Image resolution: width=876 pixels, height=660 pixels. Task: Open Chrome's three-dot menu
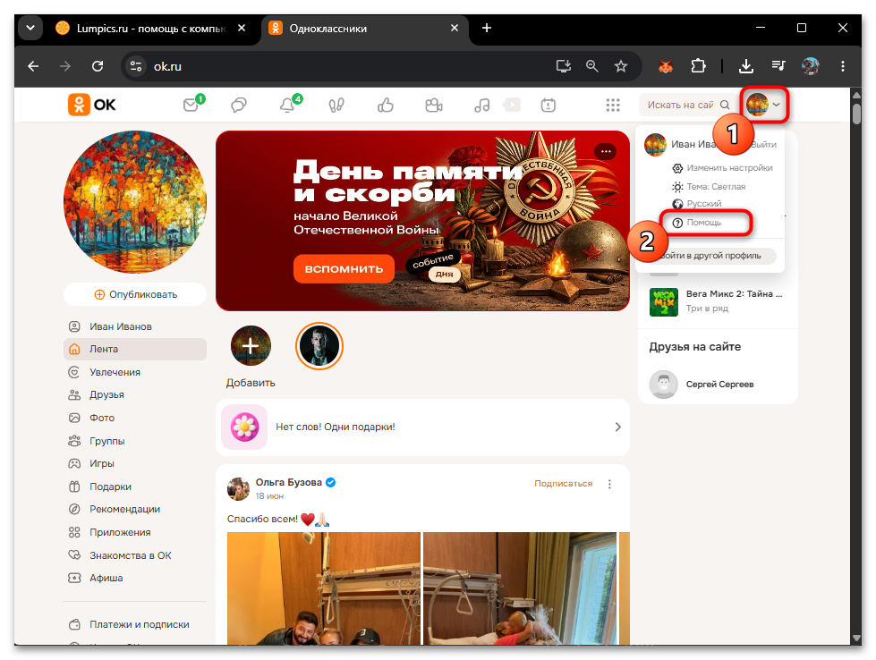pos(843,66)
